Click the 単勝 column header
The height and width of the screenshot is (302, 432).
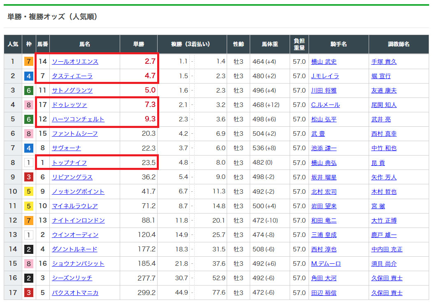139,44
